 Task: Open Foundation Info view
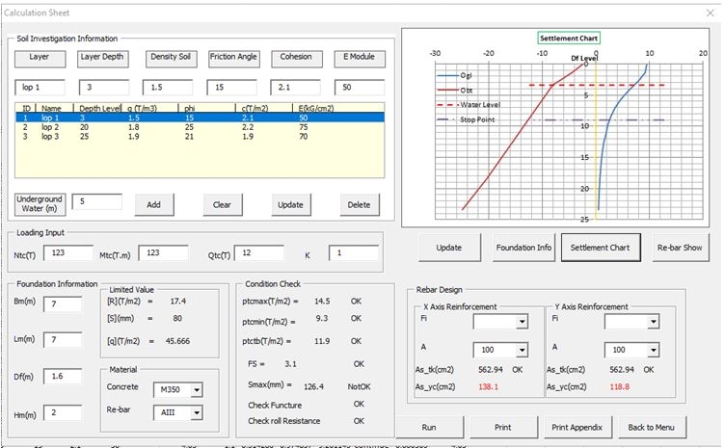523,248
